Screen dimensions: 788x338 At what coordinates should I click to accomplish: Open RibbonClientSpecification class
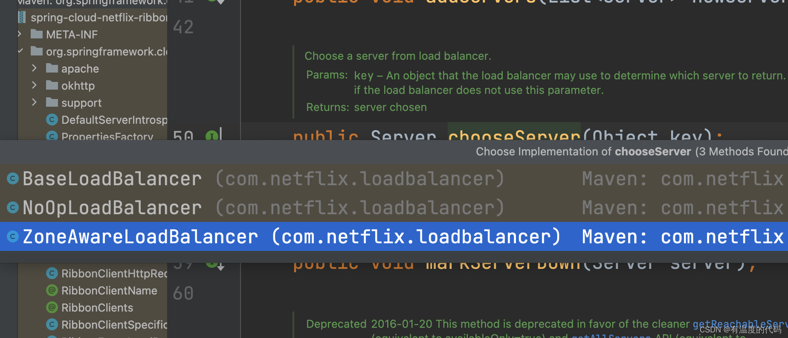pyautogui.click(x=114, y=325)
